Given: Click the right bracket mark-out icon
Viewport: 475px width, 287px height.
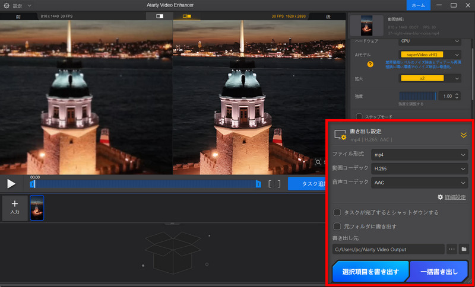Looking at the screenshot, I should [279, 184].
